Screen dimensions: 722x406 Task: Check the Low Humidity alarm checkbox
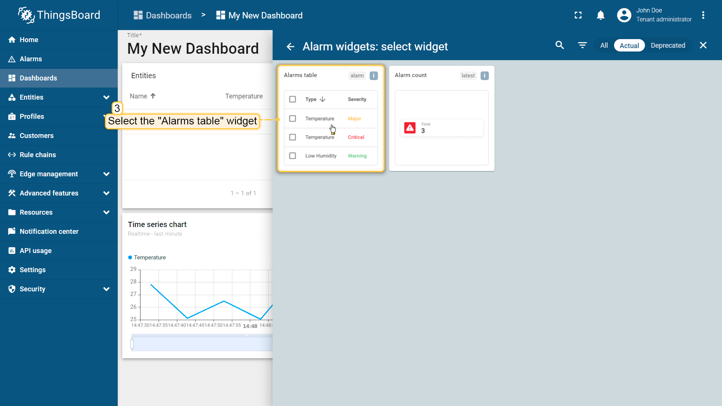point(293,156)
